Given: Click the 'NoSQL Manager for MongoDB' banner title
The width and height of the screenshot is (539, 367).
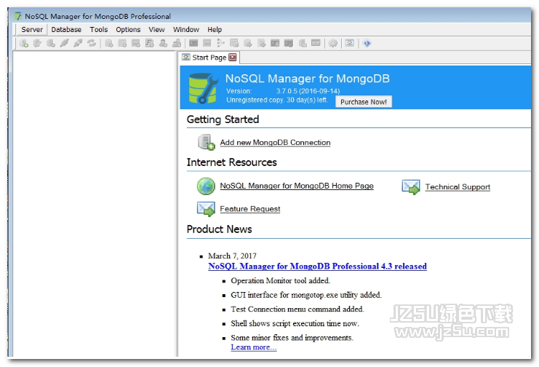Looking at the screenshot, I should (x=307, y=79).
